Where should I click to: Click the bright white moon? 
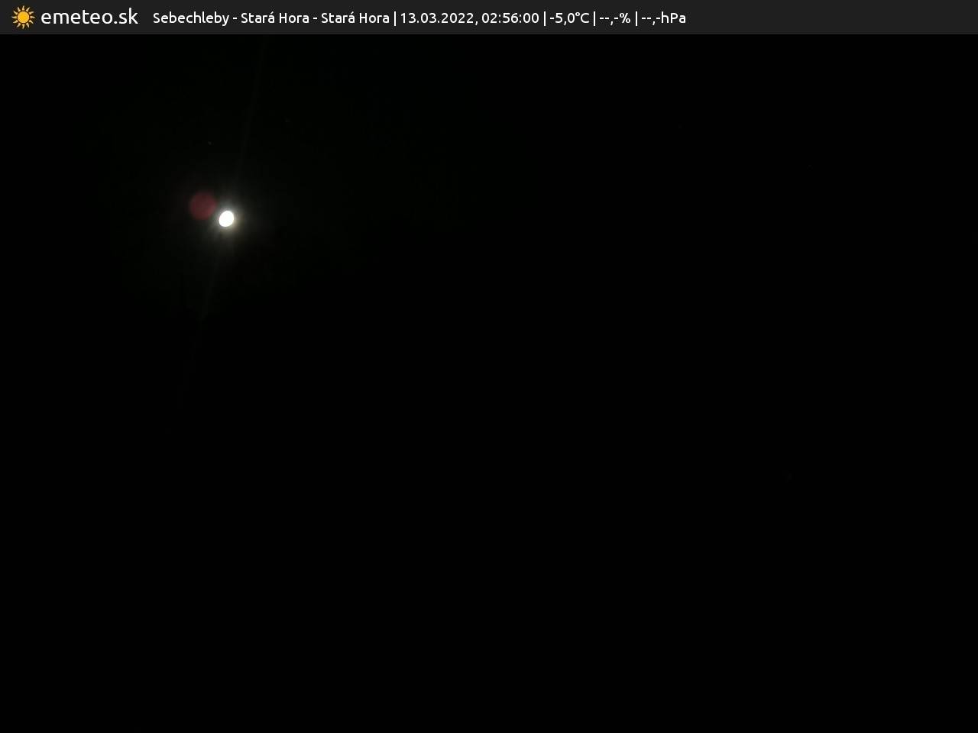226,219
